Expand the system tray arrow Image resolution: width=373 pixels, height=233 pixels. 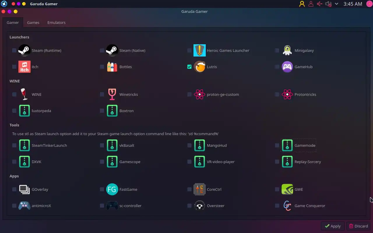tap(337, 4)
